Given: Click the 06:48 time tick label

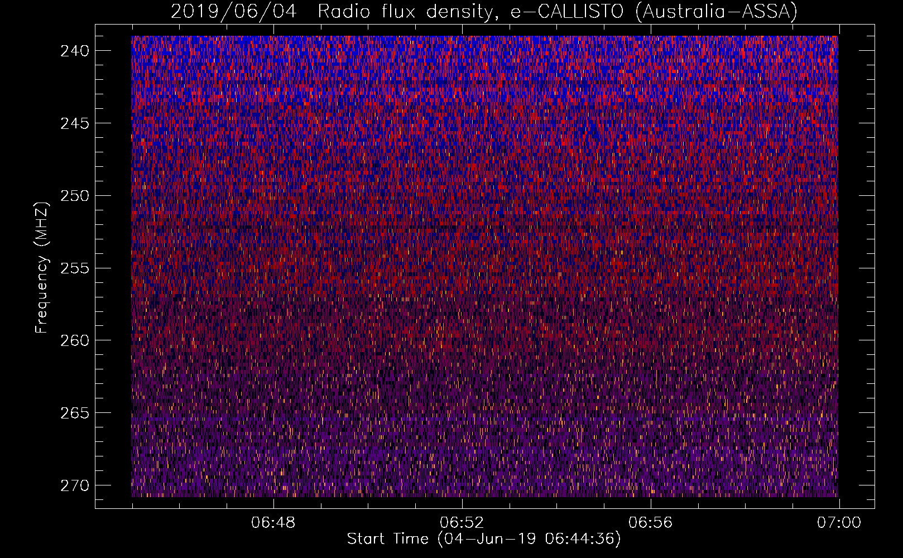Looking at the screenshot, I should click(x=273, y=523).
